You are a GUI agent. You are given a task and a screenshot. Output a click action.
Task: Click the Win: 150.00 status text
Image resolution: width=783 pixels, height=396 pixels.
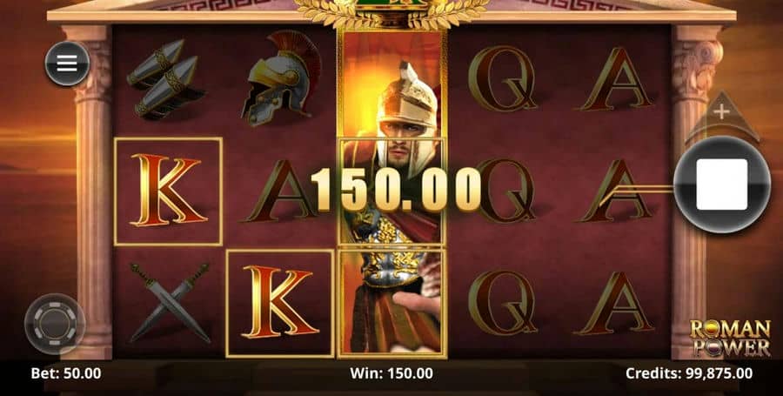pyautogui.click(x=391, y=373)
